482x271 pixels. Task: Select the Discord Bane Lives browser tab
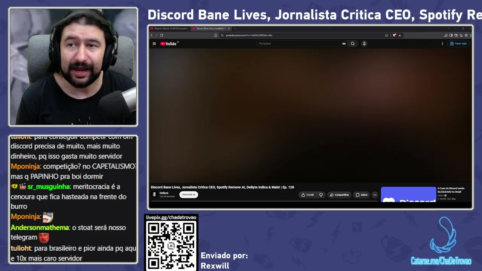210,29
